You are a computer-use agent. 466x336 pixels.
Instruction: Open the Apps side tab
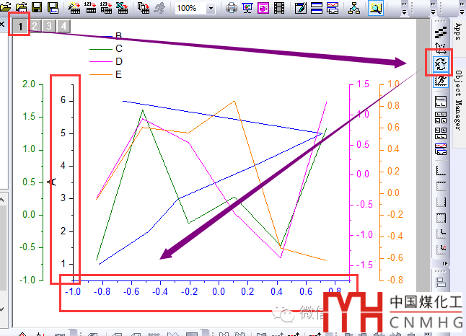pos(457,32)
